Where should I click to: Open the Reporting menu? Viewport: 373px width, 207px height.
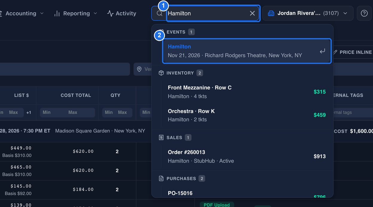[76, 13]
